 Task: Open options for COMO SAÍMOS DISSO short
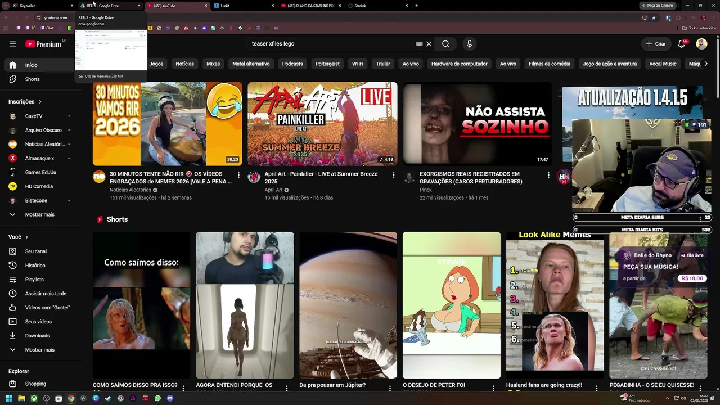point(183,388)
